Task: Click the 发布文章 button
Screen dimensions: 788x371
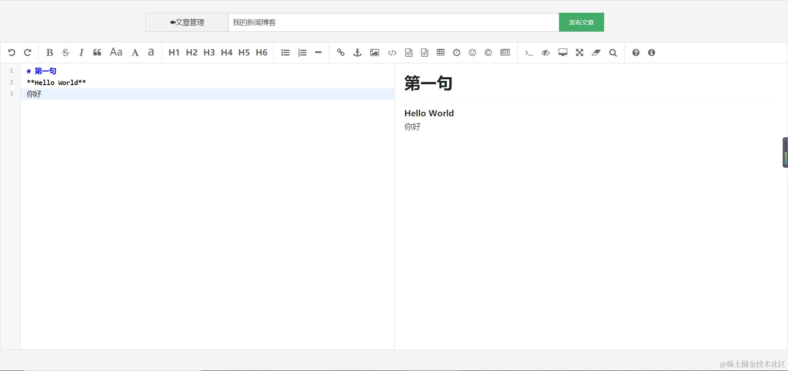Action: pyautogui.click(x=582, y=22)
